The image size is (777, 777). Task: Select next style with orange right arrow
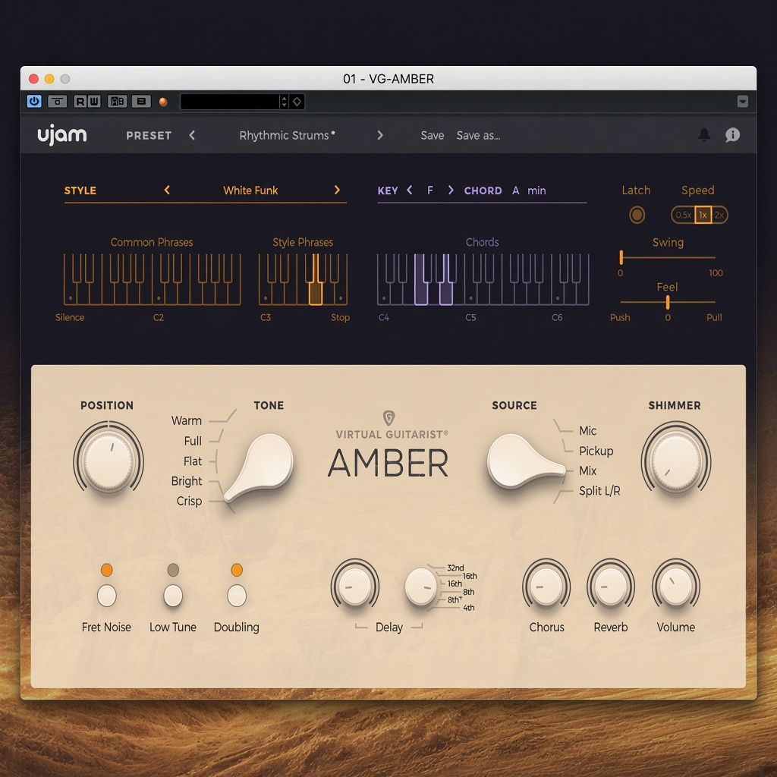coord(337,190)
